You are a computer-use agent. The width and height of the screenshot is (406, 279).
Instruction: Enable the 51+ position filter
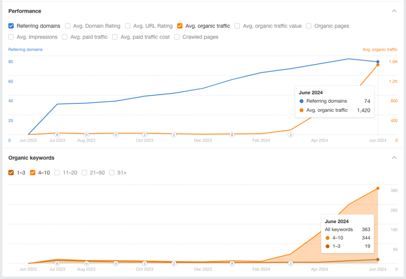pyautogui.click(x=111, y=172)
